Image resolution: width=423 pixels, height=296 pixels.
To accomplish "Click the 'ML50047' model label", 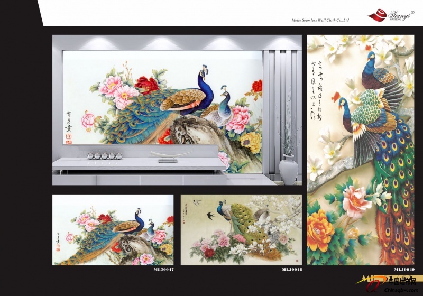I will [164, 270].
